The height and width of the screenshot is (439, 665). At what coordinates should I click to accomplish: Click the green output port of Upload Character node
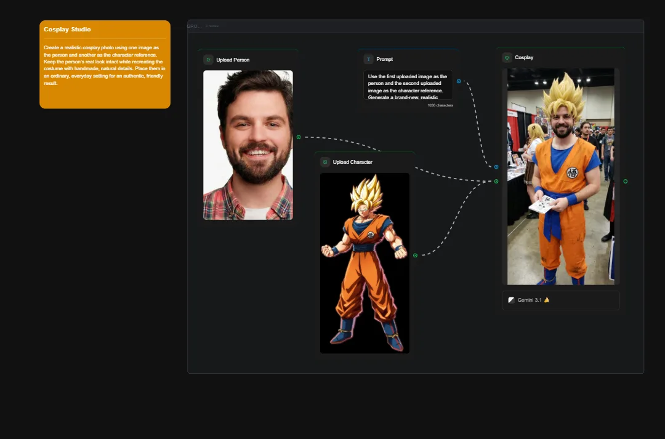415,254
